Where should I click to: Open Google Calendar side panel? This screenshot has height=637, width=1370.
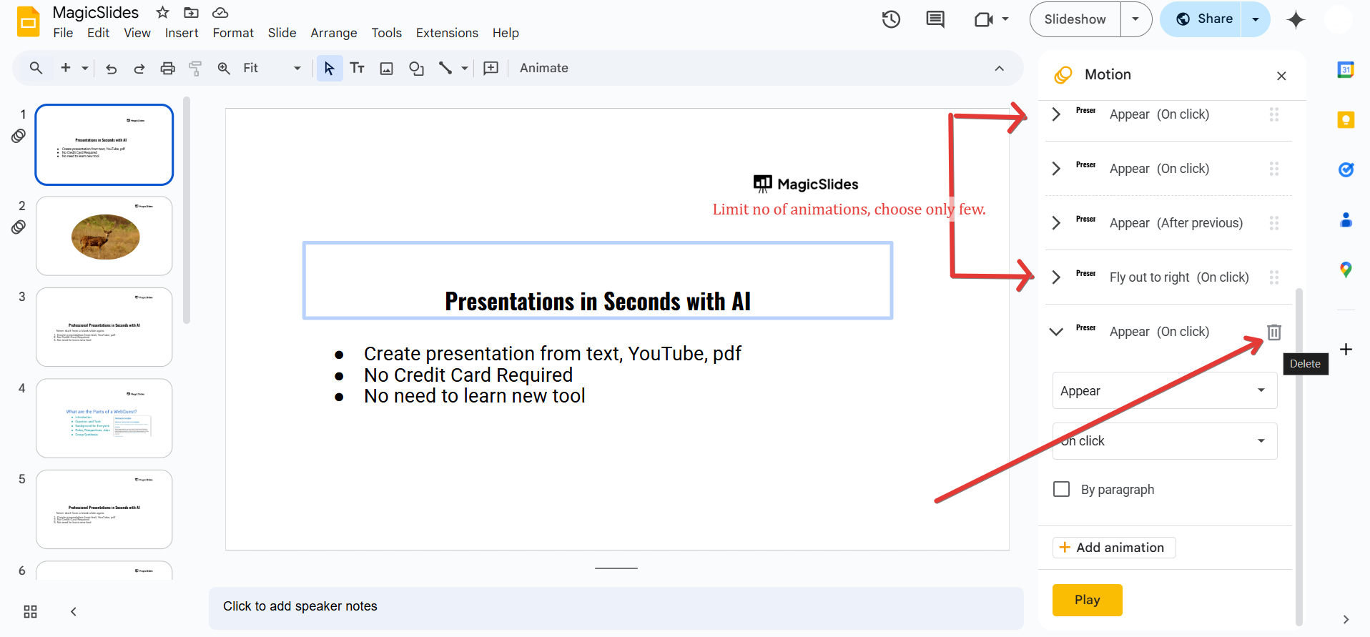1346,69
